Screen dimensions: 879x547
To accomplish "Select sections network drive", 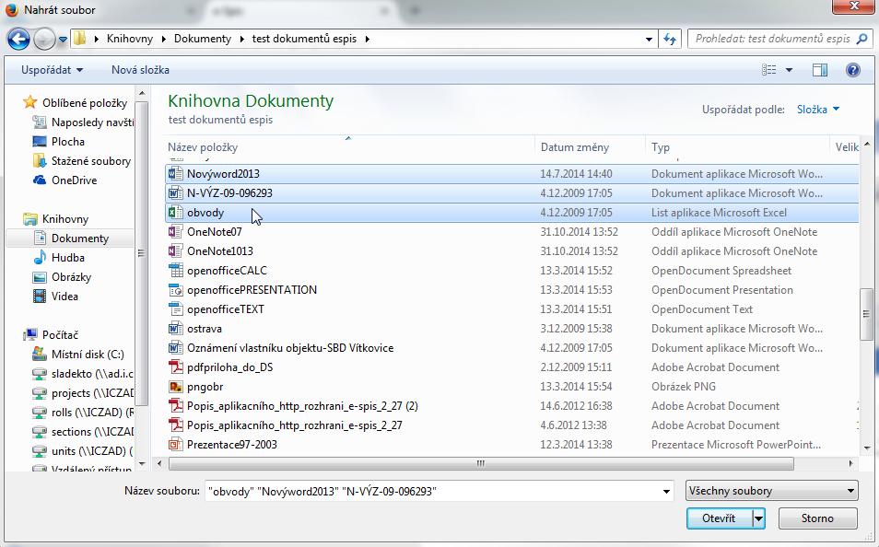I will 92,432.
